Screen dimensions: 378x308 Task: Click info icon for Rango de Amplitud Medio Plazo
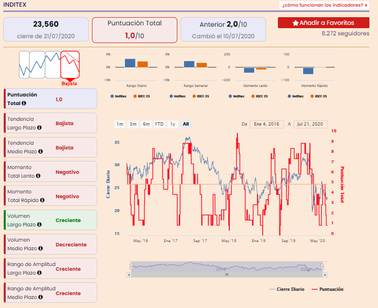41,297
